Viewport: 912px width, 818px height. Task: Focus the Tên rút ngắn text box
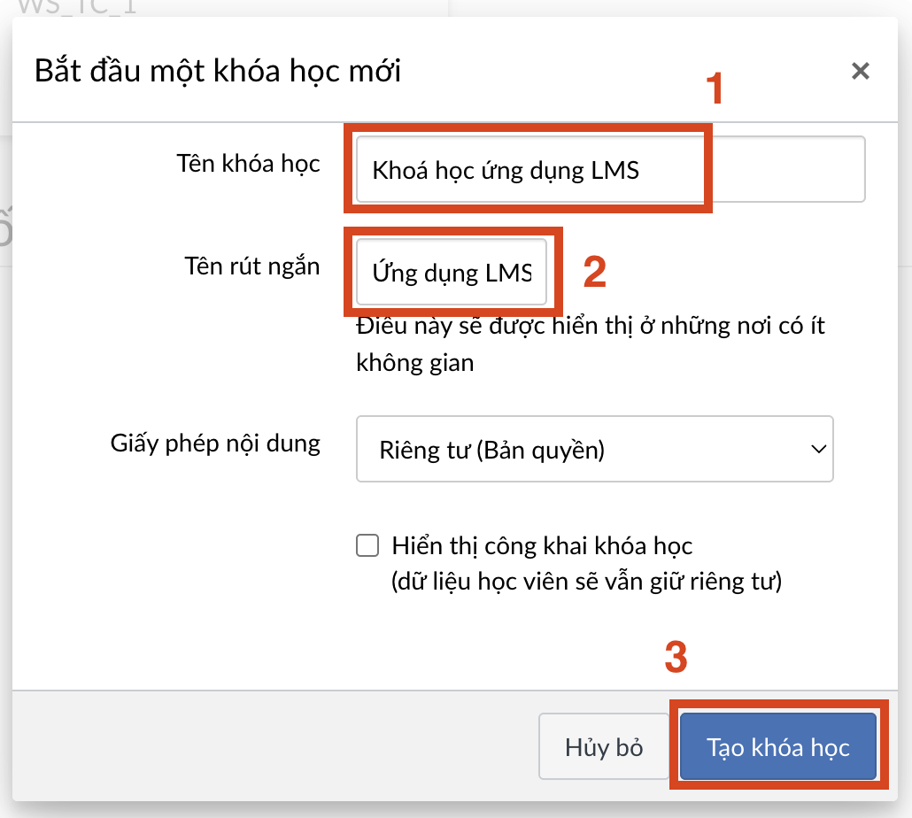point(452,273)
